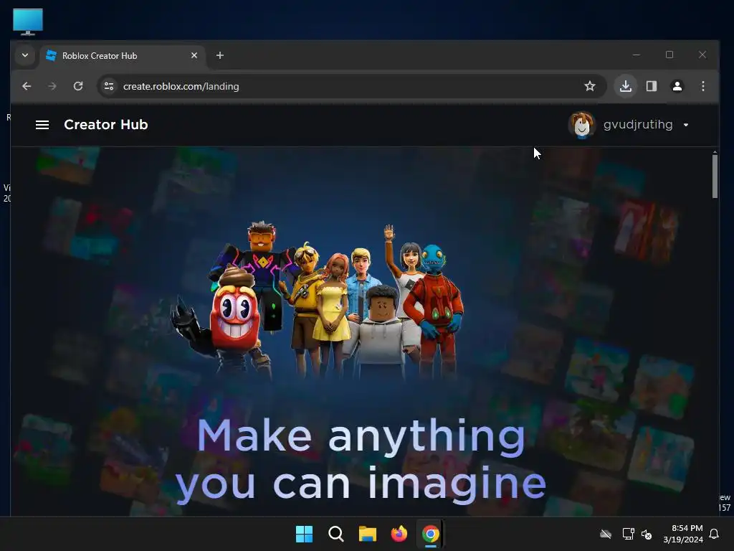Click Chrome's forward arrow button
Screen dimensions: 734x551
click(52, 86)
